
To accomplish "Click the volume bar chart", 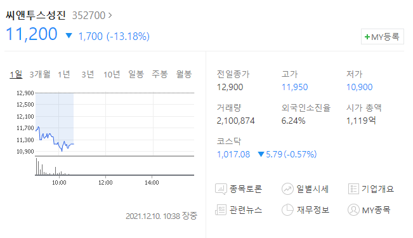I will pos(115,166).
